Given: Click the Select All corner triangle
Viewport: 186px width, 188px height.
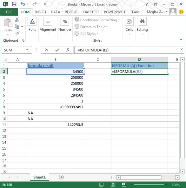Looking at the screenshot, I should [x=5, y=60].
